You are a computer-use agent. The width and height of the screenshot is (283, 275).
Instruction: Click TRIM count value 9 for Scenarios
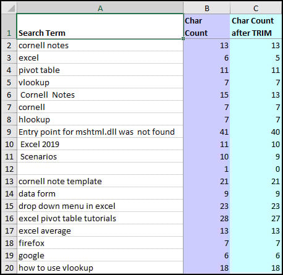(x=256, y=156)
